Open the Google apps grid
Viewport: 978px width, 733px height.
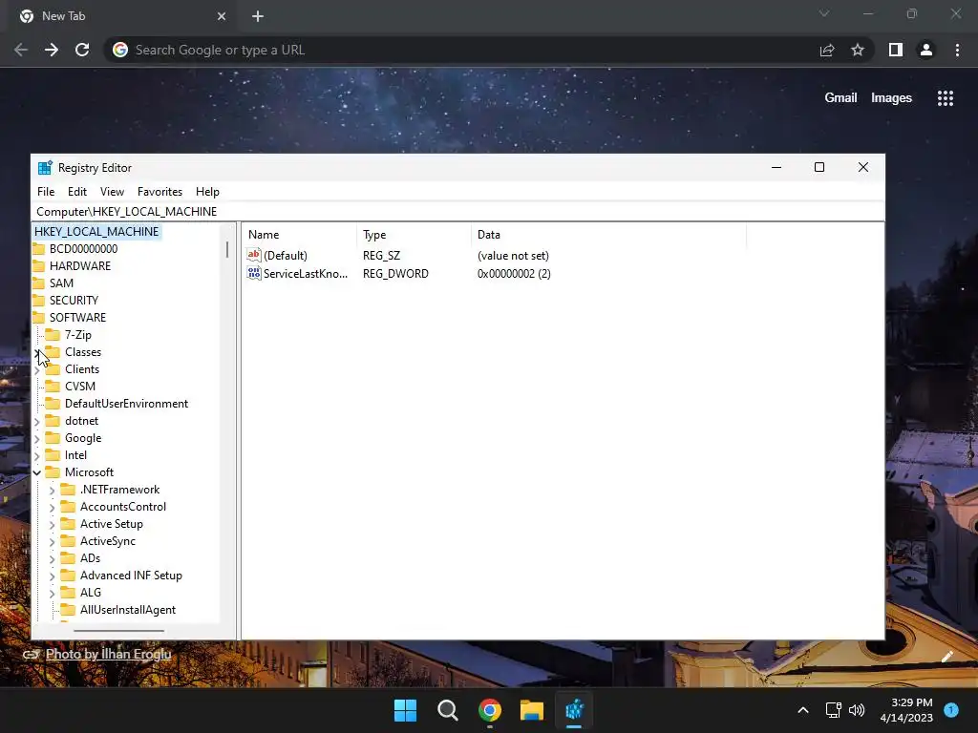click(946, 98)
